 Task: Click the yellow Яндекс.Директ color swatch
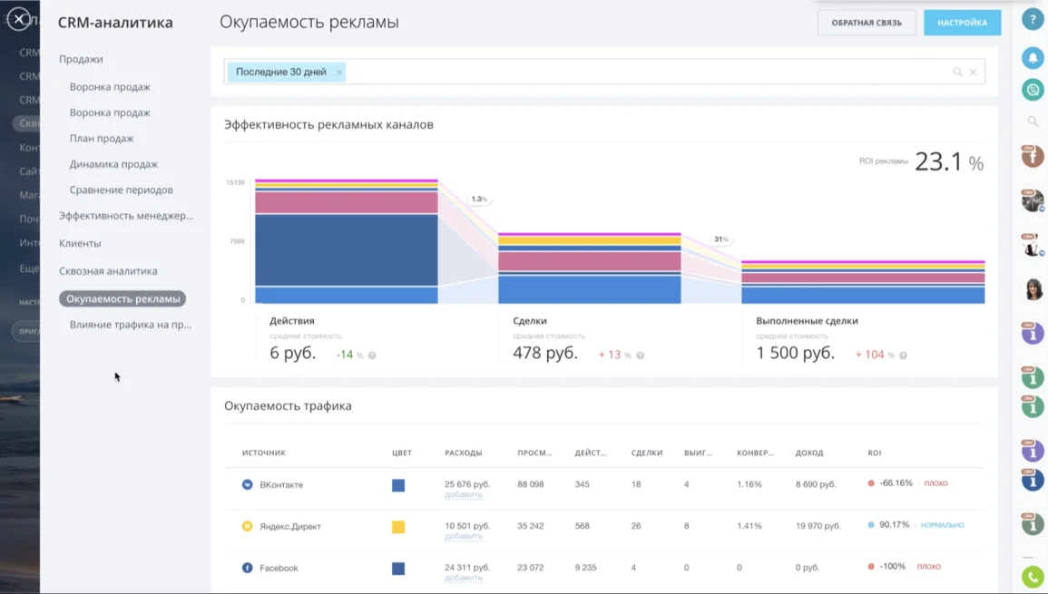pyautogui.click(x=398, y=527)
